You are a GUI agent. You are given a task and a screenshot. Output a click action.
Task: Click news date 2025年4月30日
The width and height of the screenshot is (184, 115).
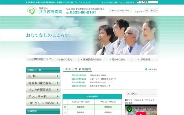pyautogui.click(x=79, y=79)
